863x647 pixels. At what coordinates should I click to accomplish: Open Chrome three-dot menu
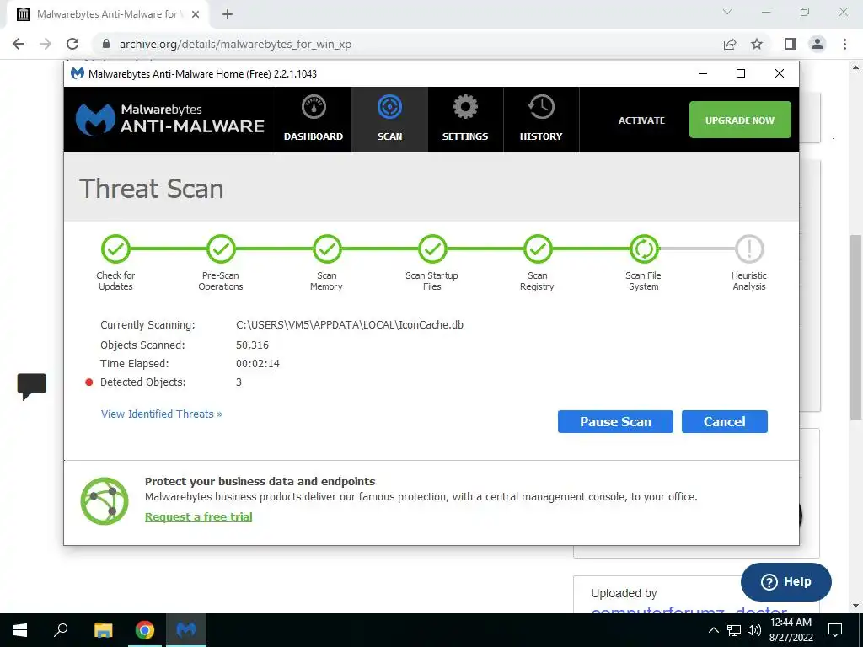[x=844, y=44]
